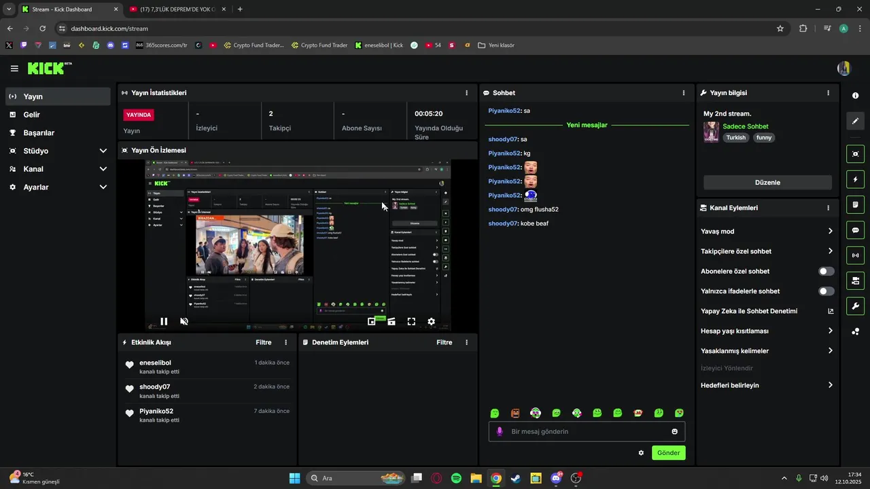Open the hamburger menu beside Kick logo

[14, 69]
